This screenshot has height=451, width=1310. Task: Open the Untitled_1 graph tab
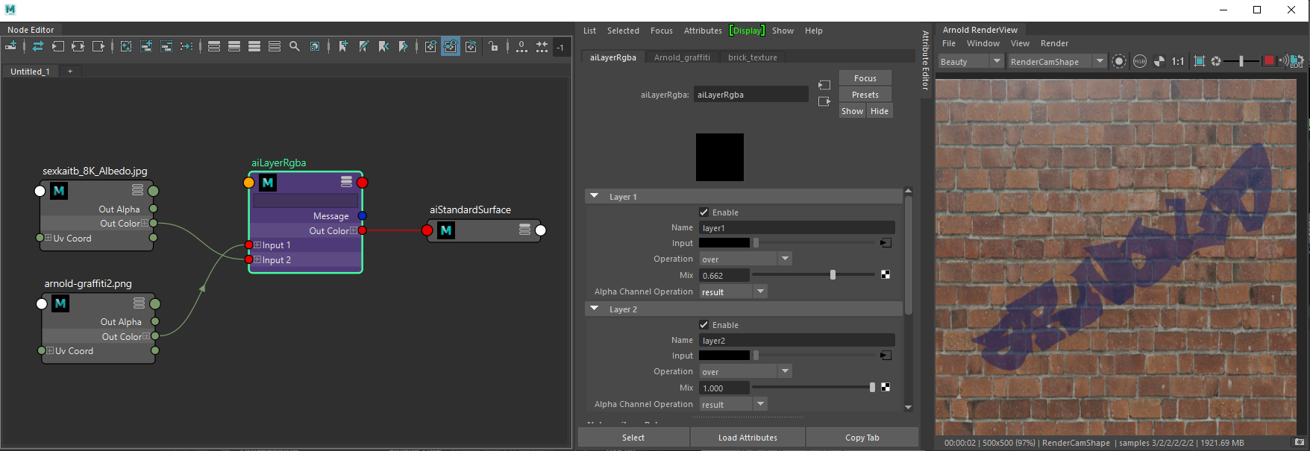click(x=30, y=72)
